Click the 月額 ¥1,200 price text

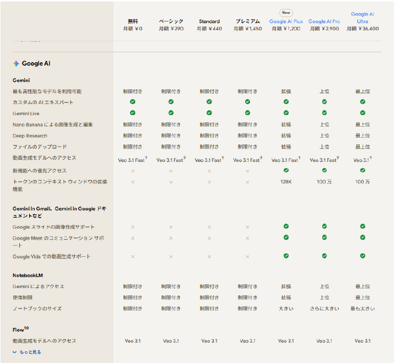286,29
